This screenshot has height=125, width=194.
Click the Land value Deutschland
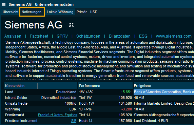click(x=66, y=92)
